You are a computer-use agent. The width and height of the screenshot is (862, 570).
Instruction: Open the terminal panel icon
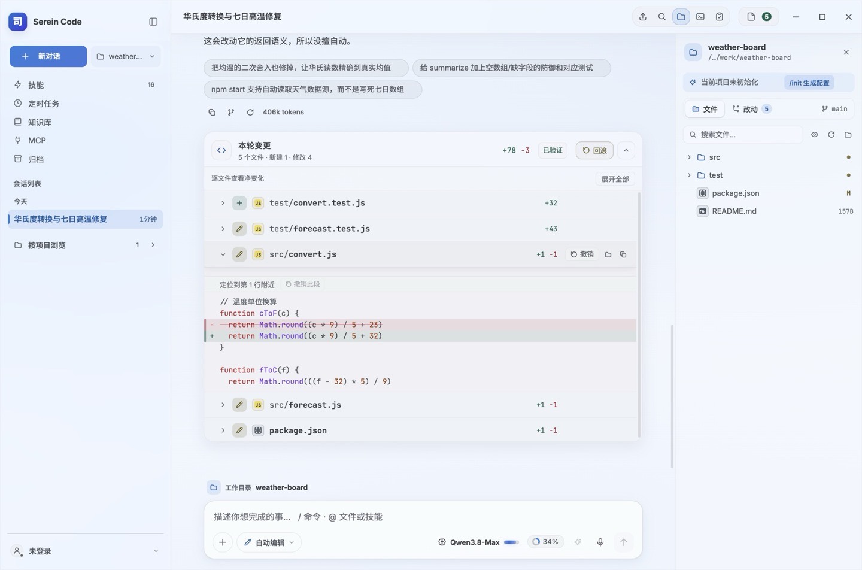700,17
